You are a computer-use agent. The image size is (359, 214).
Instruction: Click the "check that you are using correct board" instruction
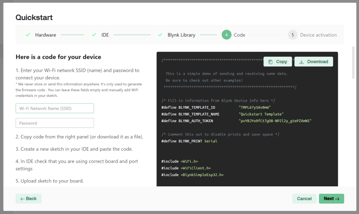click(77, 165)
